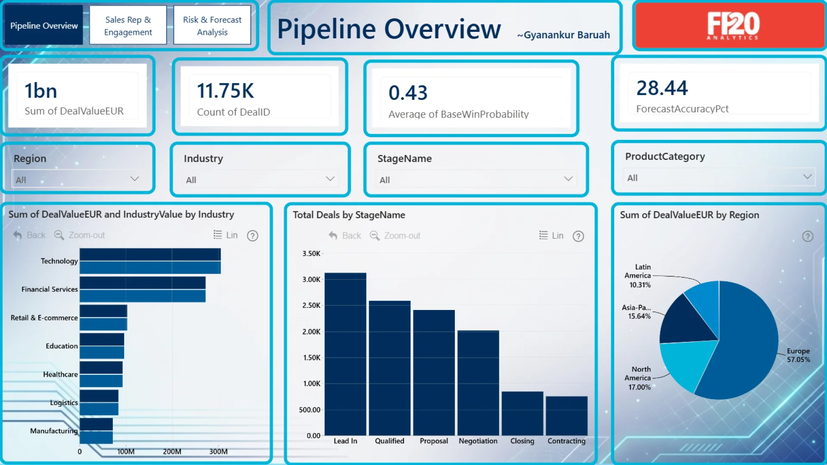Screen dimensions: 827x465
Task: Expand the Industry slicer dropdown
Action: [330, 179]
